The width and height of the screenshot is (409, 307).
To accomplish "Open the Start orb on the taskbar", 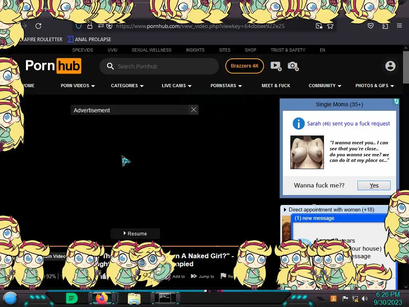I will pyautogui.click(x=10, y=298).
